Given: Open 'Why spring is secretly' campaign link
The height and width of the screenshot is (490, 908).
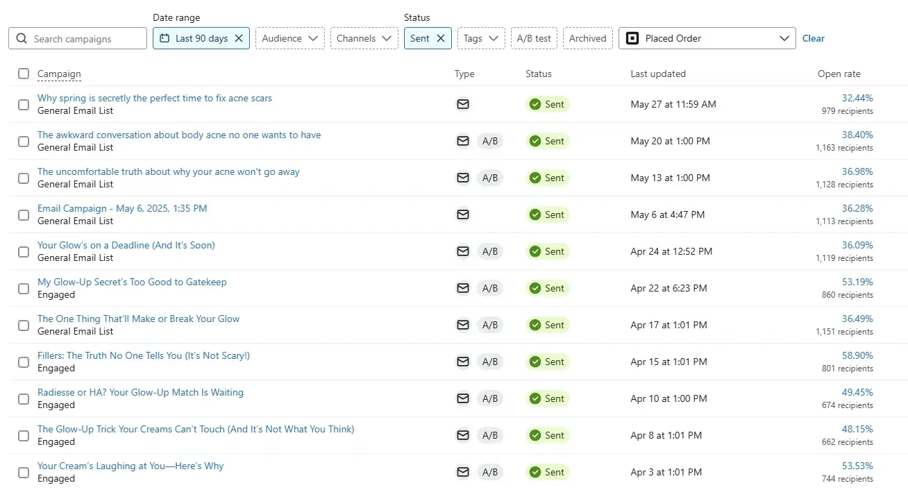Looking at the screenshot, I should tap(155, 98).
